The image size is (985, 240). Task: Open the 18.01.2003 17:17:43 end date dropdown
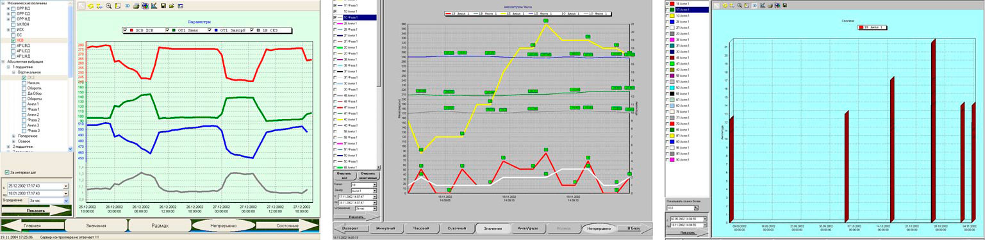(66, 193)
